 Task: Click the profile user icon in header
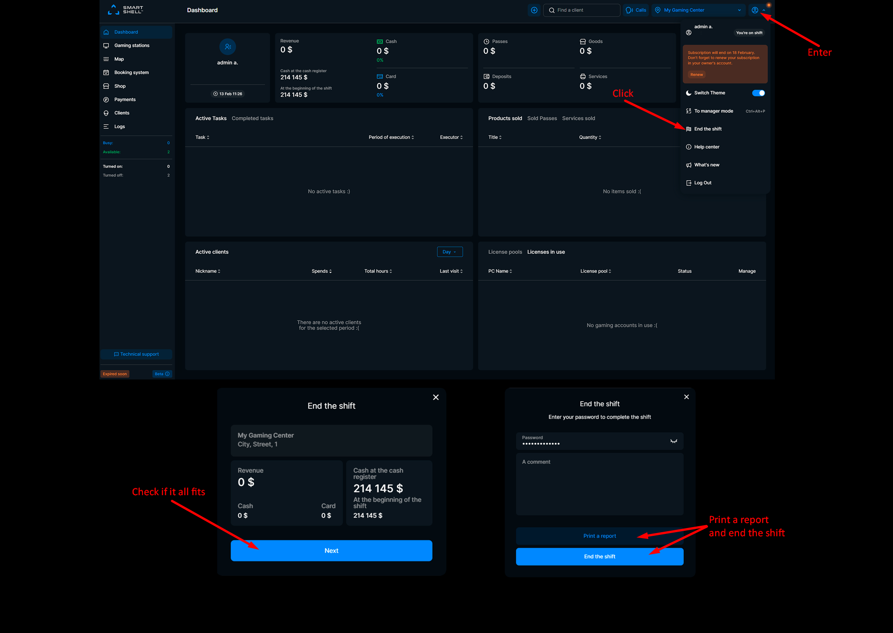tap(755, 10)
